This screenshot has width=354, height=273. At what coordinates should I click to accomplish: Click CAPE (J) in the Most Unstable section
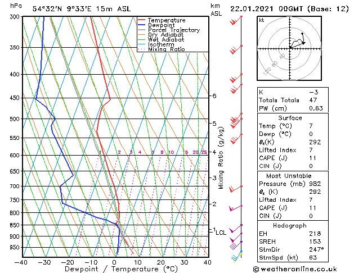coord(273,208)
